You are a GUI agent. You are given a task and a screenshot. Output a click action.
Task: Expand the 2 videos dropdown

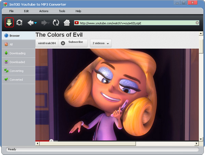click(101, 43)
